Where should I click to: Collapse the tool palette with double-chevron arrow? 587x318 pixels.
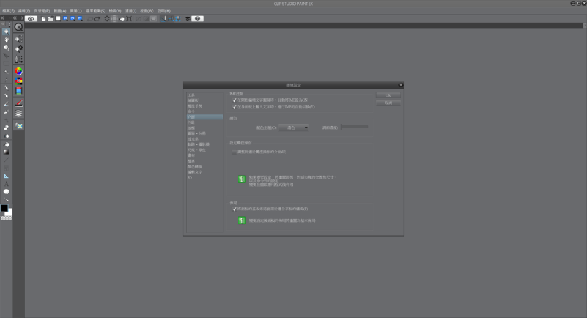click(x=2, y=18)
